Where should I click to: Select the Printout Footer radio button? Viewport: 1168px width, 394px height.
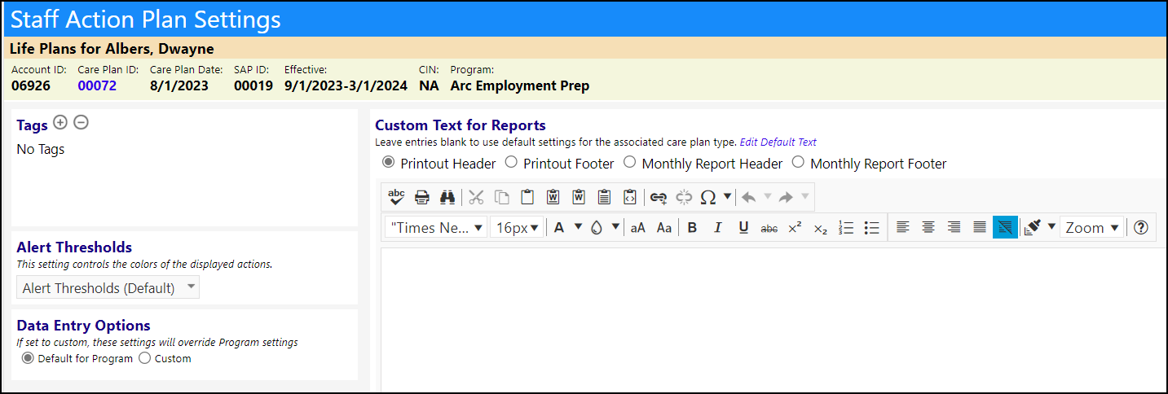[511, 162]
